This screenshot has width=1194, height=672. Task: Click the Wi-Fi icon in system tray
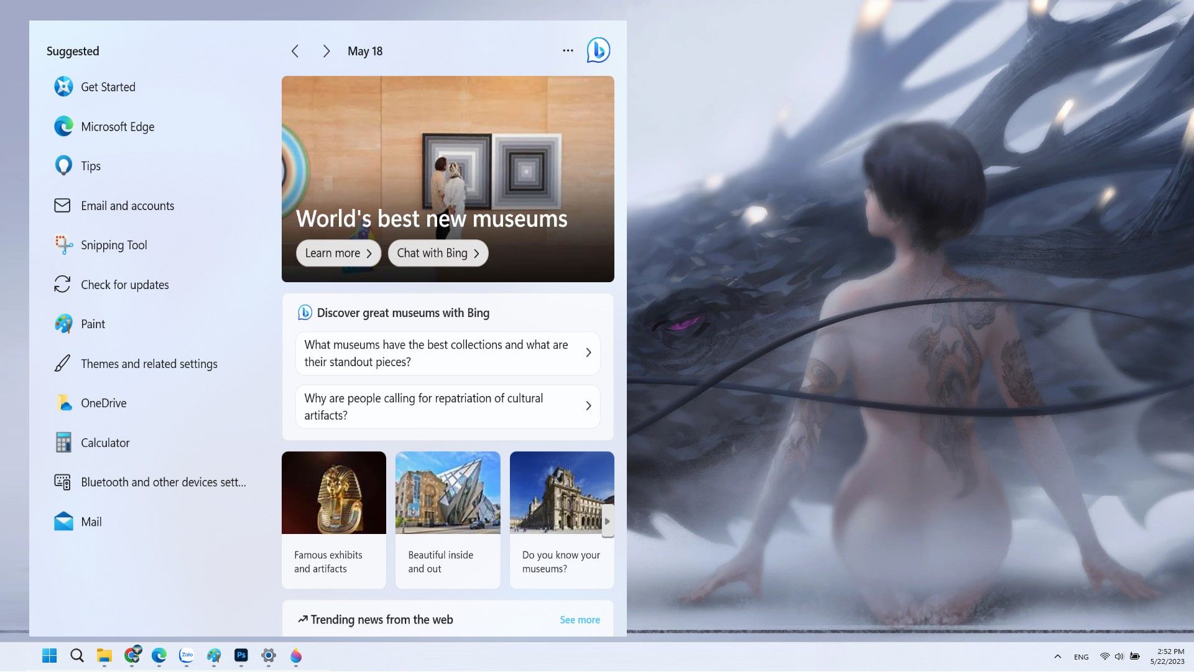[1105, 656]
